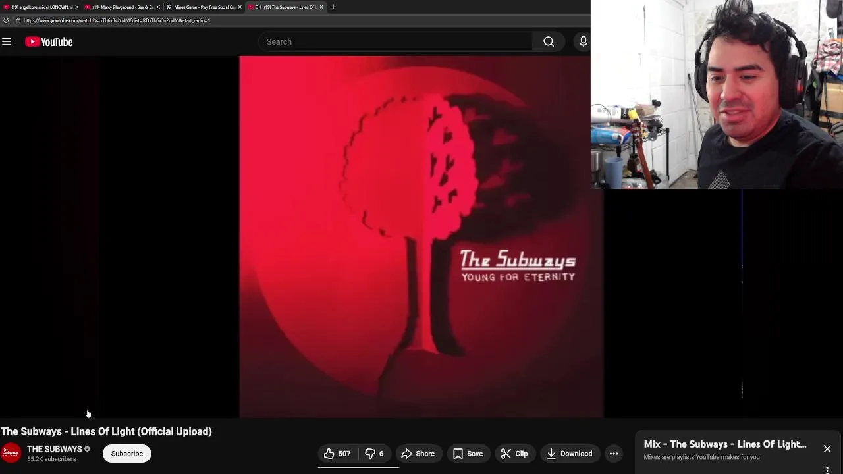Viewport: 843px width, 474px height.
Task: Open THE SUBWAYS channel name link
Action: click(55, 449)
